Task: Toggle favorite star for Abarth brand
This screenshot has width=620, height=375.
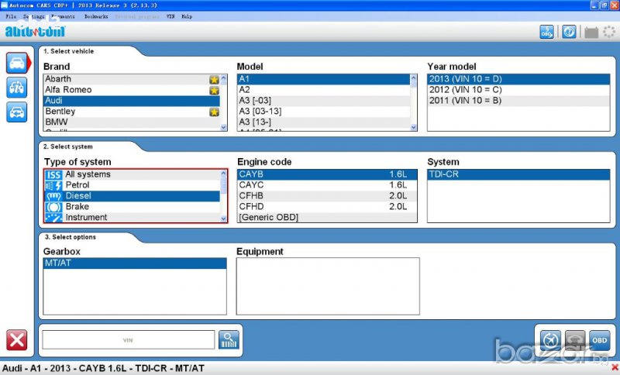Action: 214,79
